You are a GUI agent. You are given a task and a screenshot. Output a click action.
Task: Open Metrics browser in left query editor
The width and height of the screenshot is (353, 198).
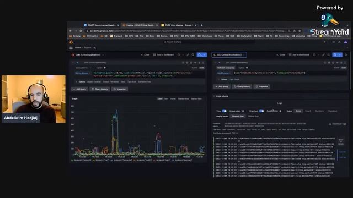(82, 73)
